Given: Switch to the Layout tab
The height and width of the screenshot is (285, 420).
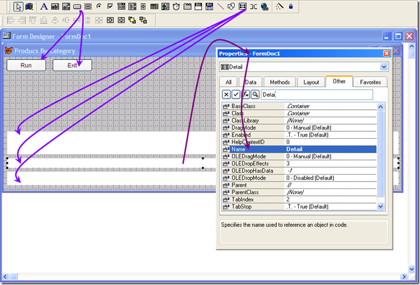Looking at the screenshot, I should [x=311, y=82].
